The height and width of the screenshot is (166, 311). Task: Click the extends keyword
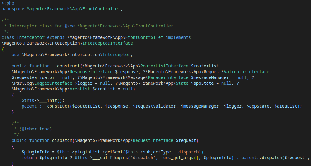click(56, 37)
